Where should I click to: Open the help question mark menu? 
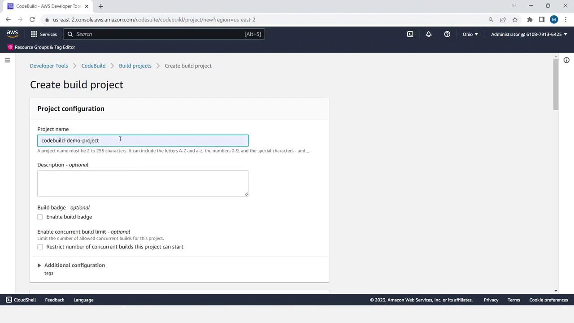click(x=447, y=34)
